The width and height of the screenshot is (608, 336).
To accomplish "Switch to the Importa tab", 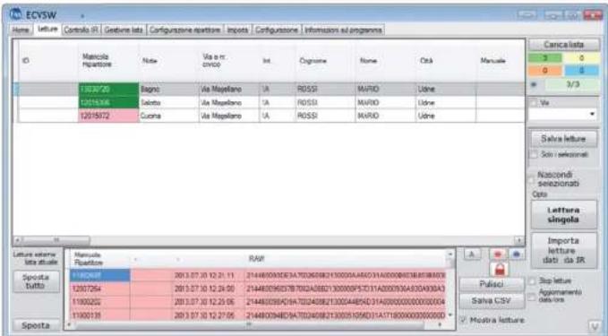I will click(x=237, y=30).
